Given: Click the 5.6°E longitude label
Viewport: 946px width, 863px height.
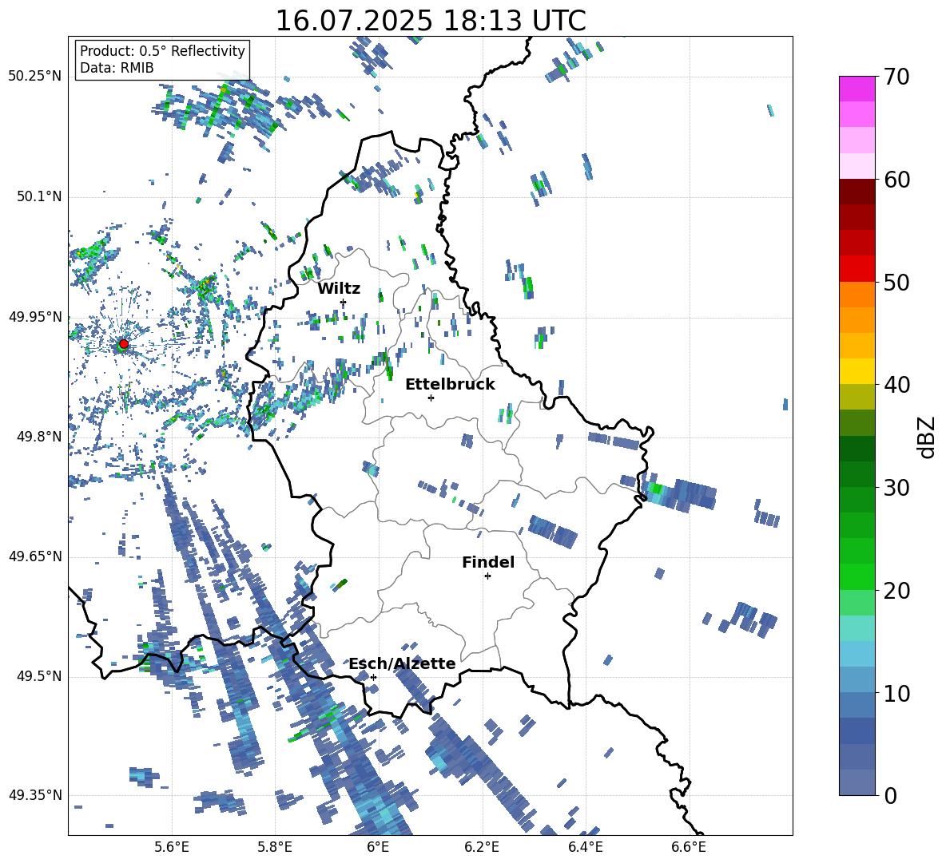Looking at the screenshot, I should tap(172, 847).
